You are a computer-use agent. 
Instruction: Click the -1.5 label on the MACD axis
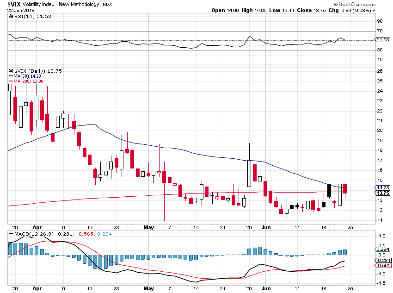tap(381, 283)
